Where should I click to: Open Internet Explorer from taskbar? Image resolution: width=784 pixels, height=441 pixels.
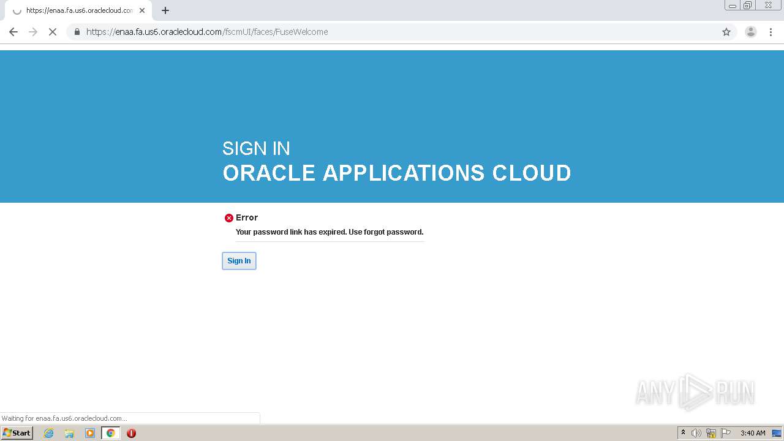[48, 433]
